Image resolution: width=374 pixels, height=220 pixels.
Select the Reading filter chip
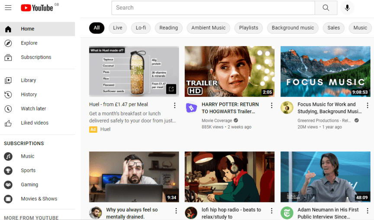169,28
